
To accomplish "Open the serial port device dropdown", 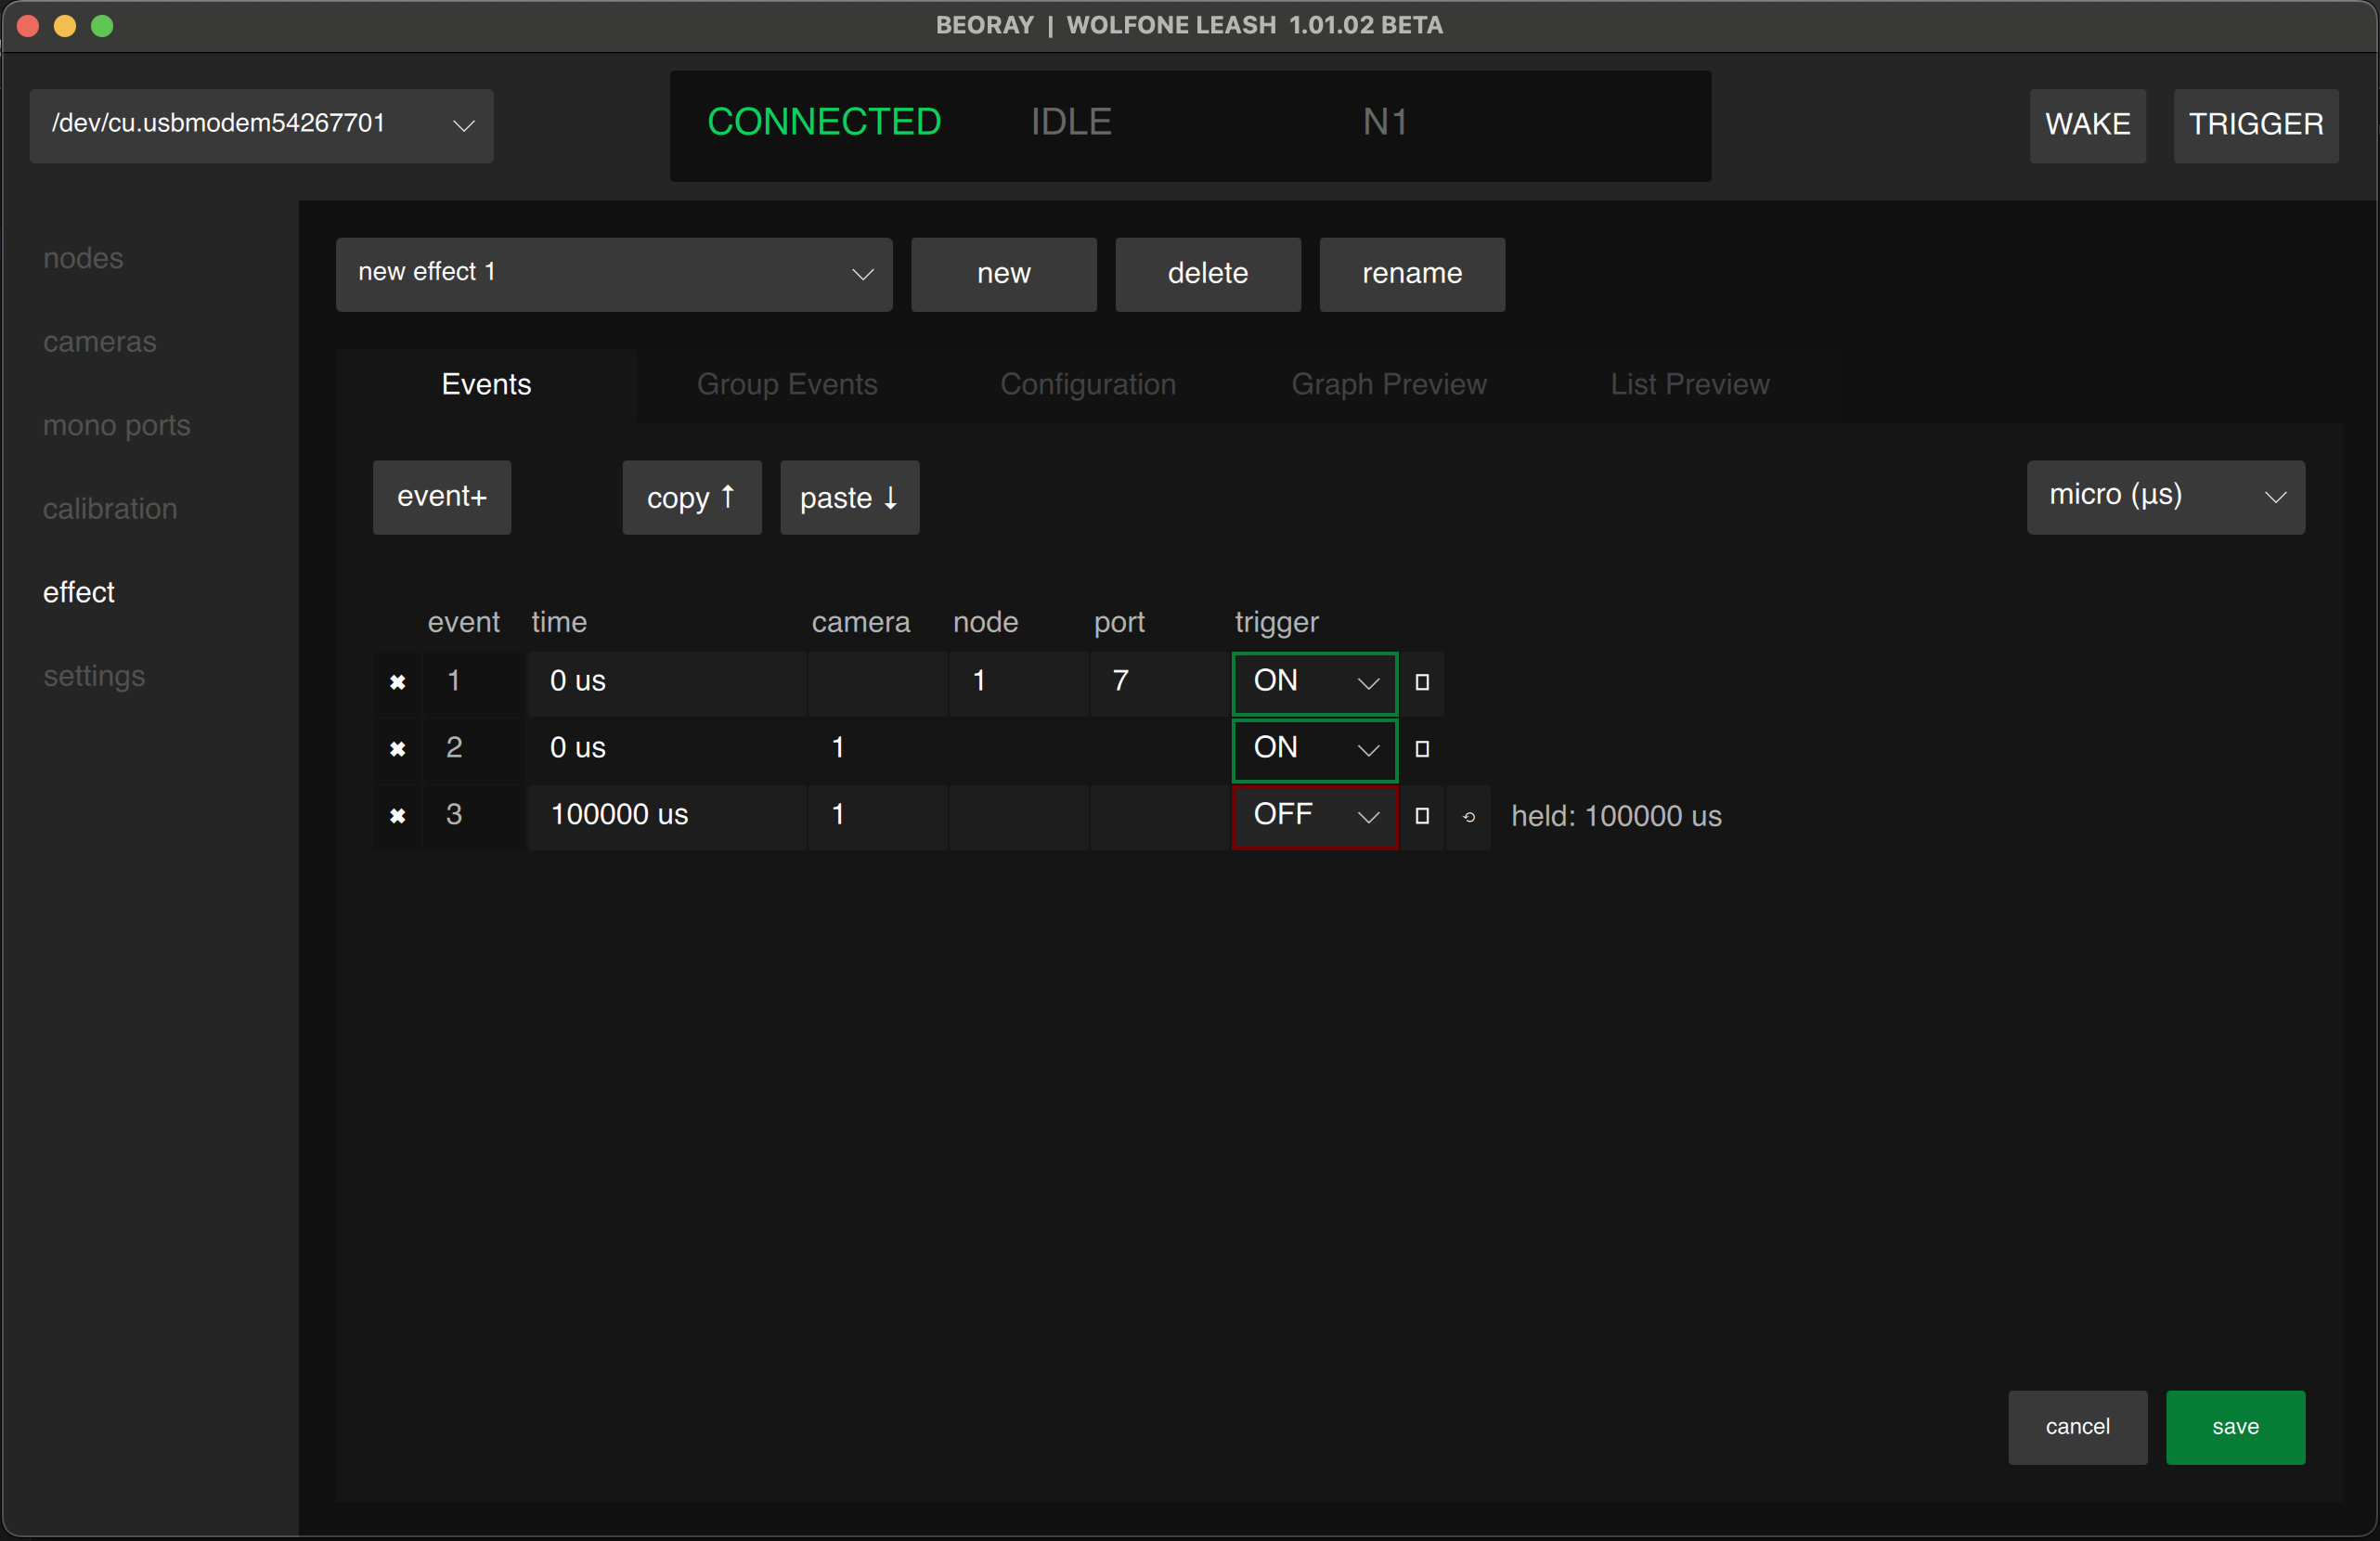I will pyautogui.click(x=261, y=125).
